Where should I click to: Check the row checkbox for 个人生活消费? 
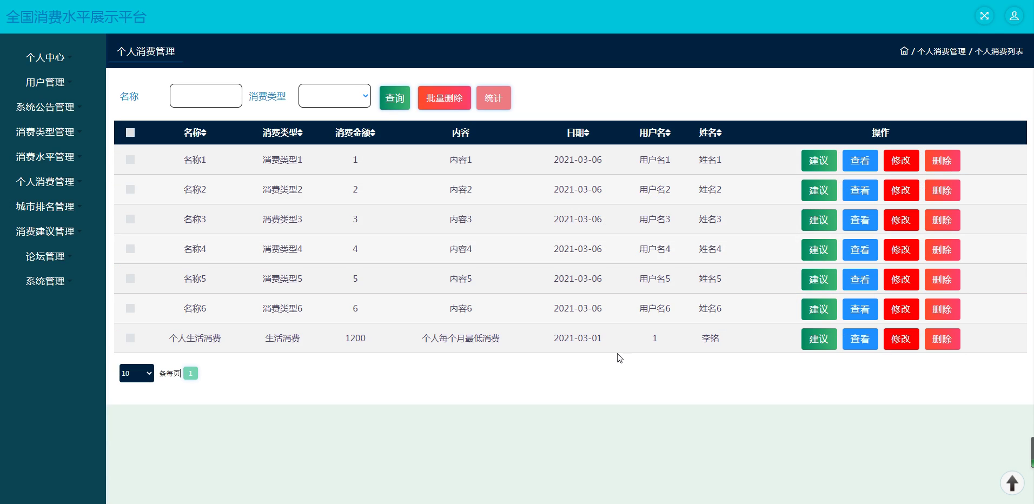[130, 338]
